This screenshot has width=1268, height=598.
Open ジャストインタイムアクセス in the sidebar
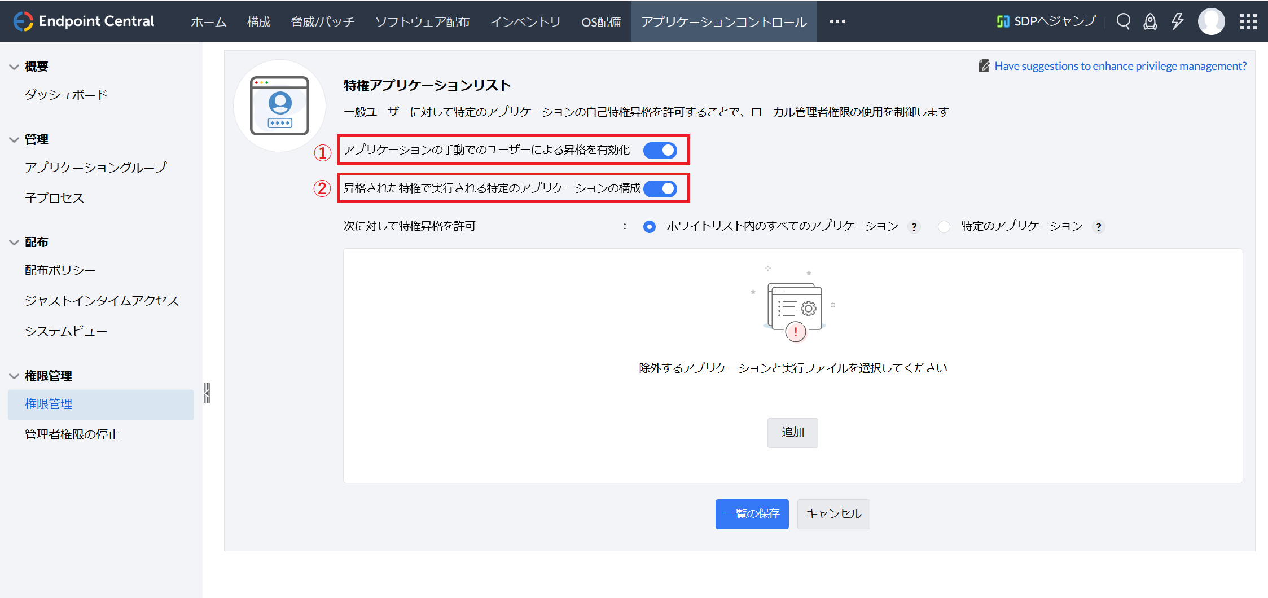(102, 301)
